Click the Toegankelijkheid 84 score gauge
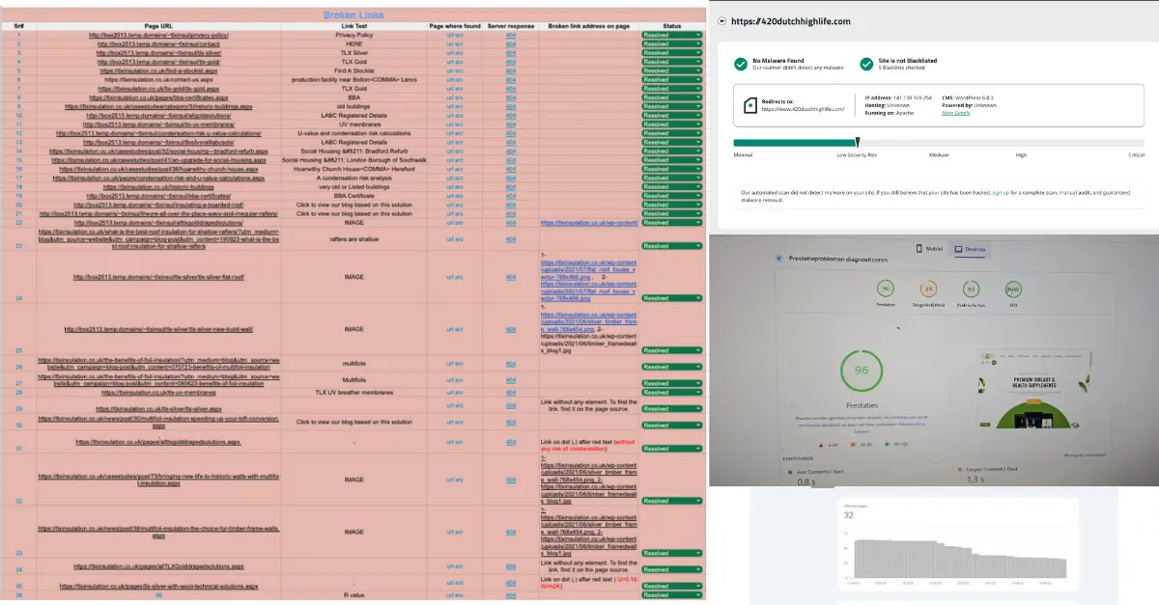 928,289
